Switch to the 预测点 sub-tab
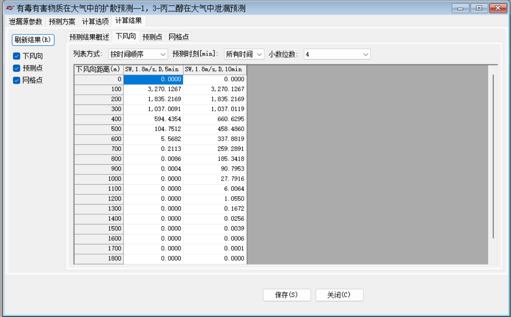Image resolution: width=511 pixels, height=317 pixels. [152, 37]
